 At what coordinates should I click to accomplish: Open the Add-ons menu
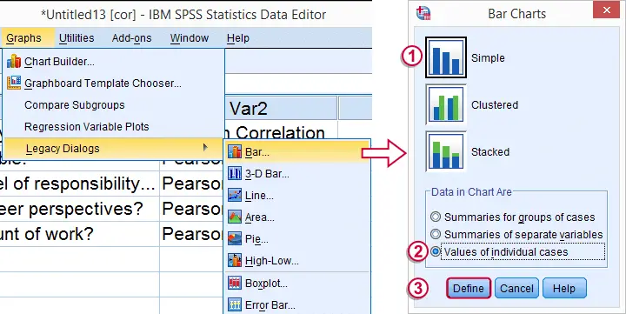tap(132, 38)
